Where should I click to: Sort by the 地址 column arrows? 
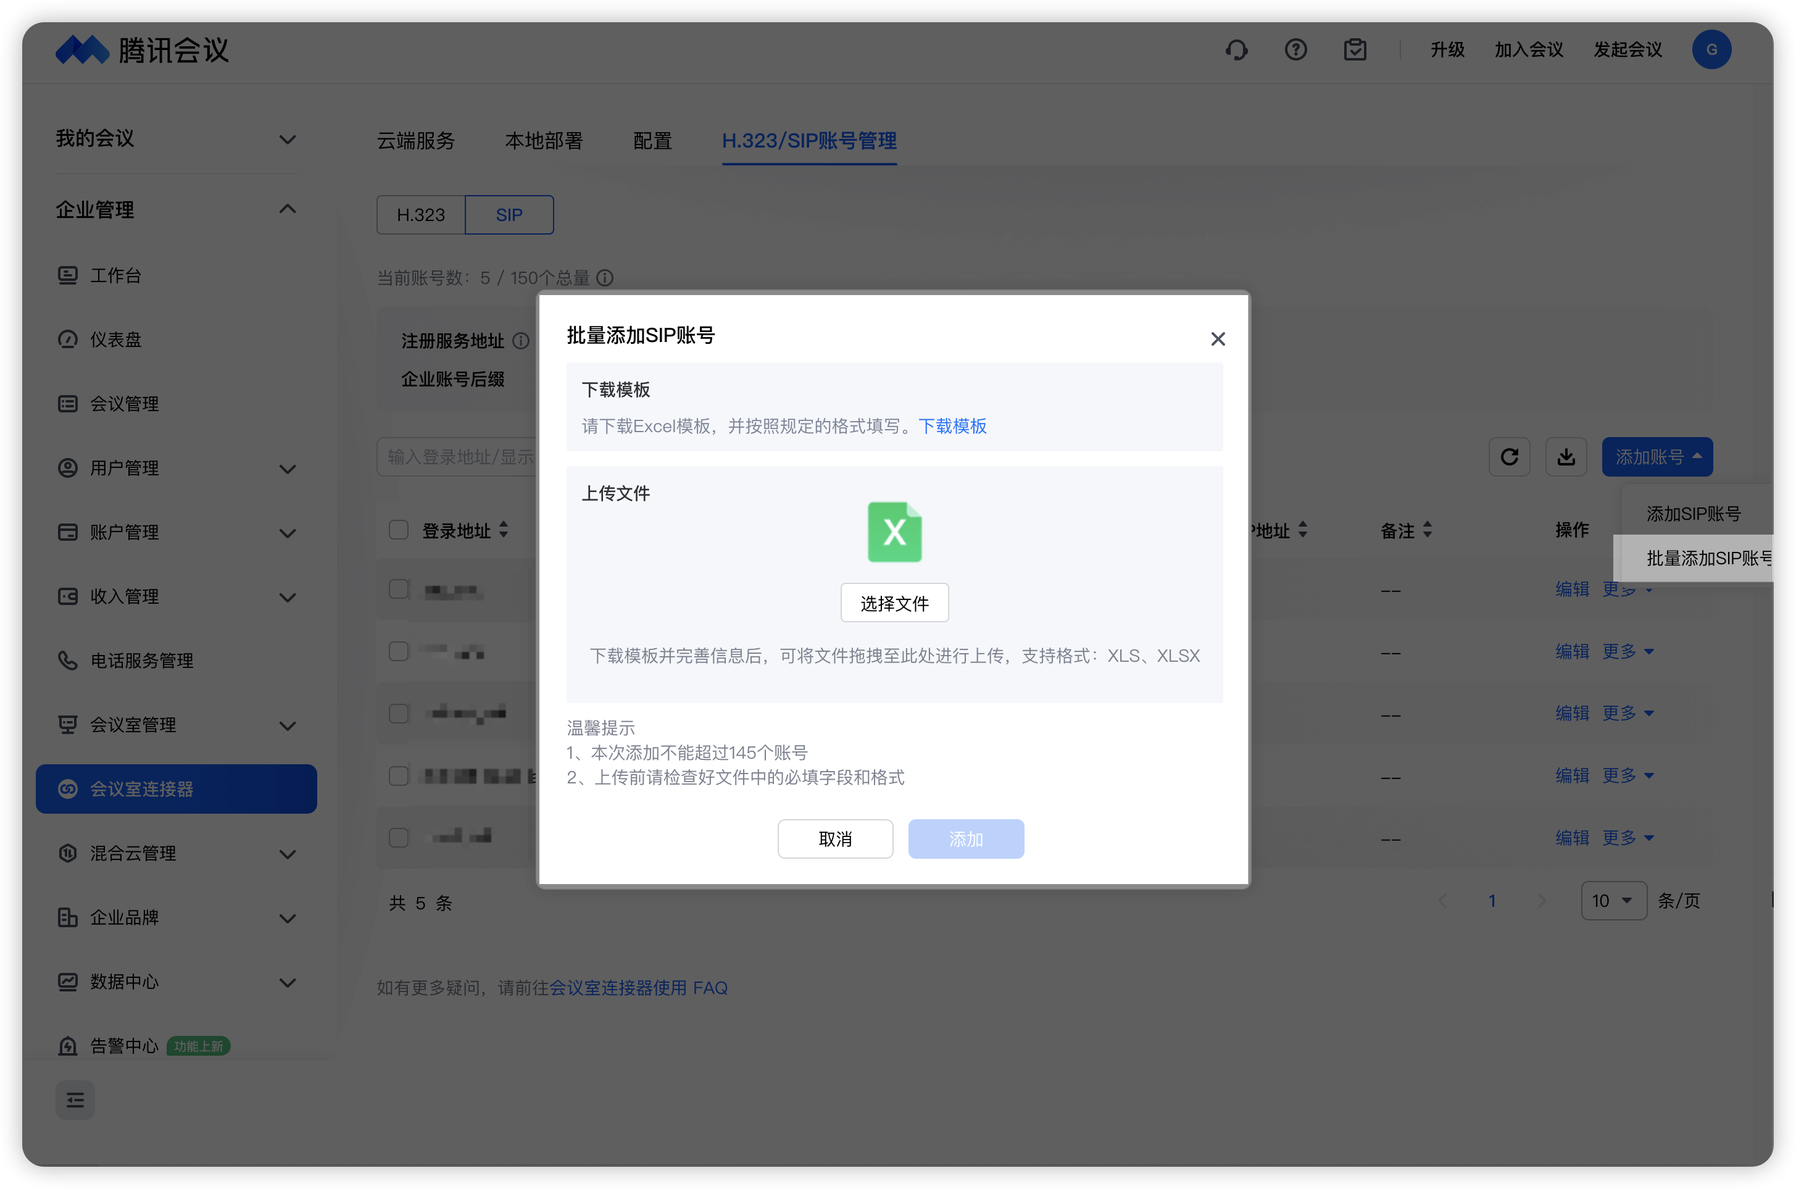point(1302,530)
